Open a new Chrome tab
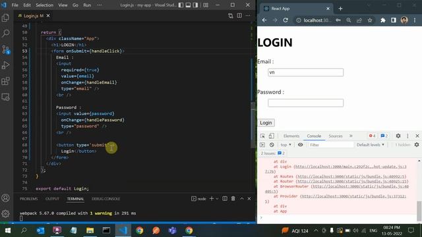The height and width of the screenshot is (237, 422). (340, 9)
